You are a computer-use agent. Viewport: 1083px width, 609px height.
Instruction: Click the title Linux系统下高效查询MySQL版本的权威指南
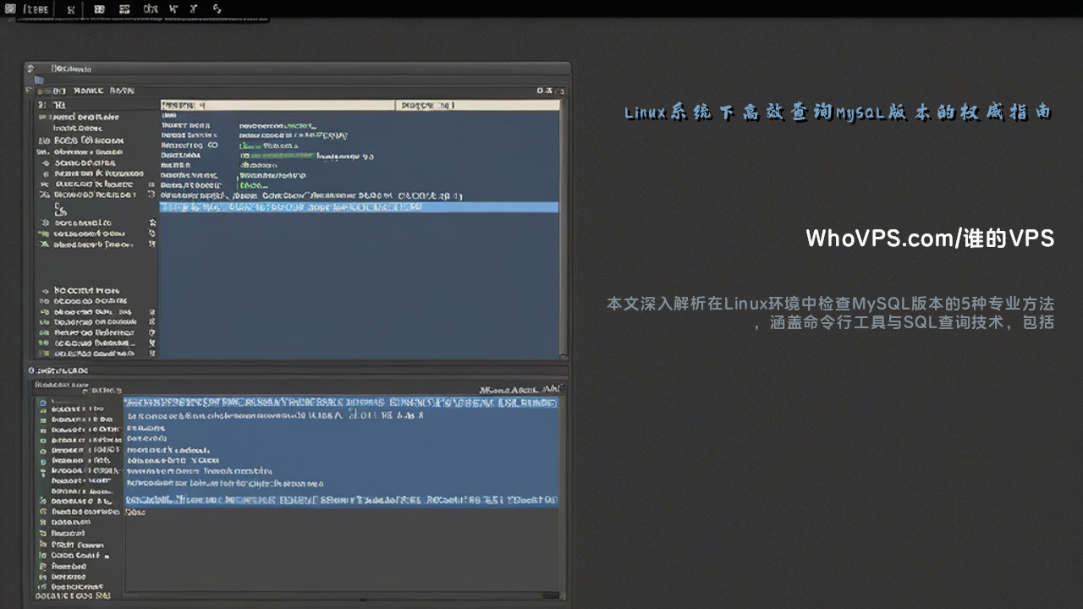[x=838, y=112]
